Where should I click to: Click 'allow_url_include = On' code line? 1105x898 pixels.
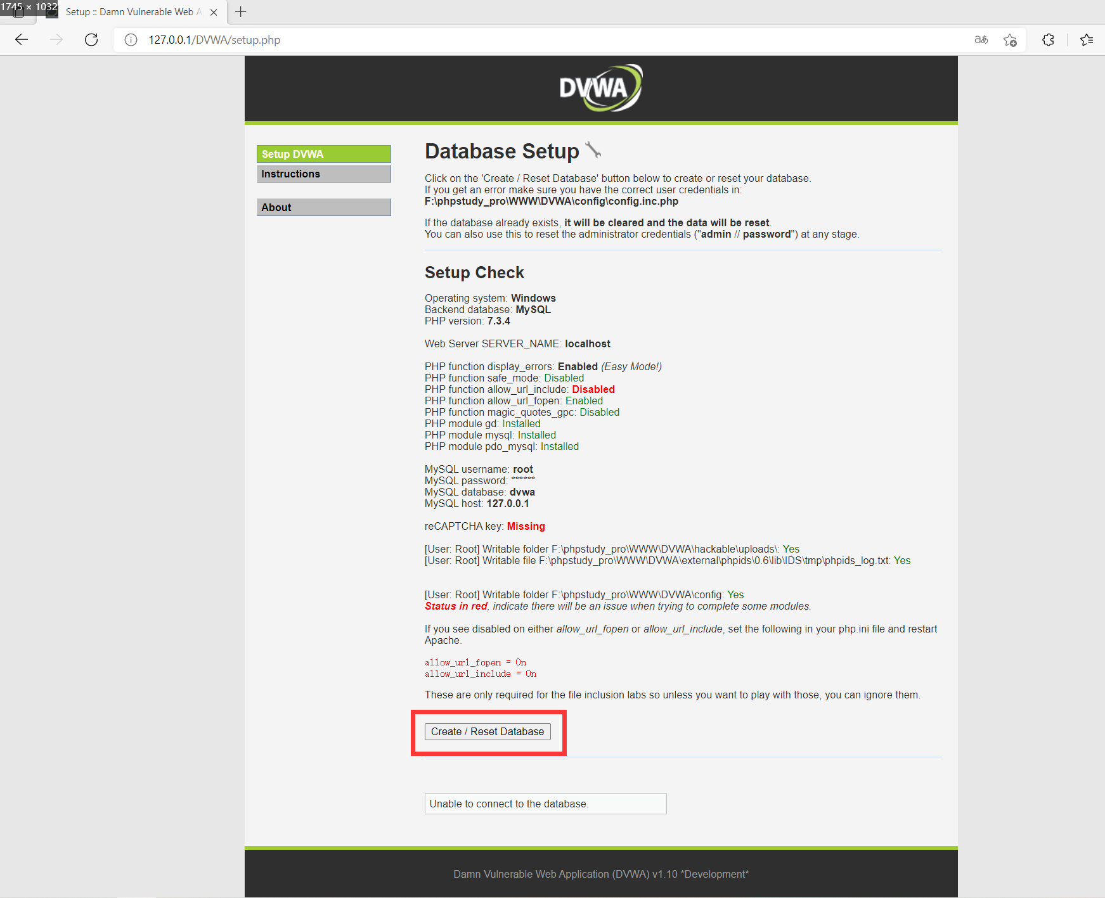click(x=481, y=674)
